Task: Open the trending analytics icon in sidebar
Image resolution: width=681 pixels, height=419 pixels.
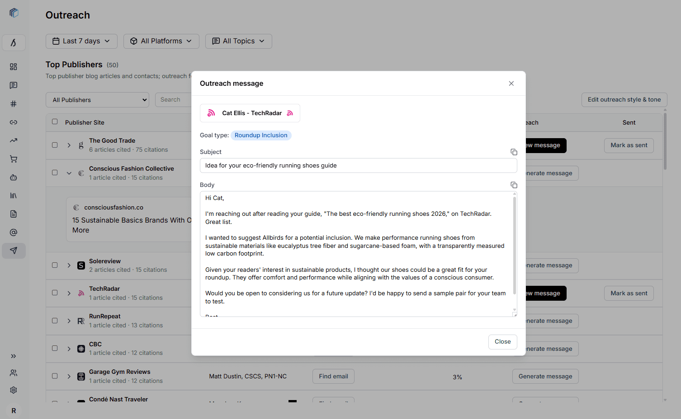Action: pos(13,140)
